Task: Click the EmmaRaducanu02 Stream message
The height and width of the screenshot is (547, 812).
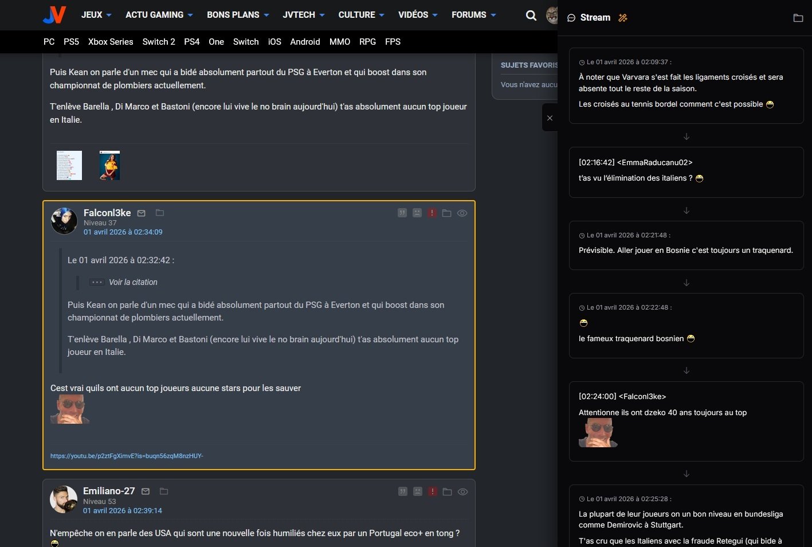Action: pyautogui.click(x=687, y=172)
